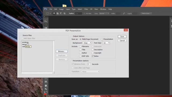Click the Source Files vertical scrollbar
172x97 pixels.
(54, 56)
